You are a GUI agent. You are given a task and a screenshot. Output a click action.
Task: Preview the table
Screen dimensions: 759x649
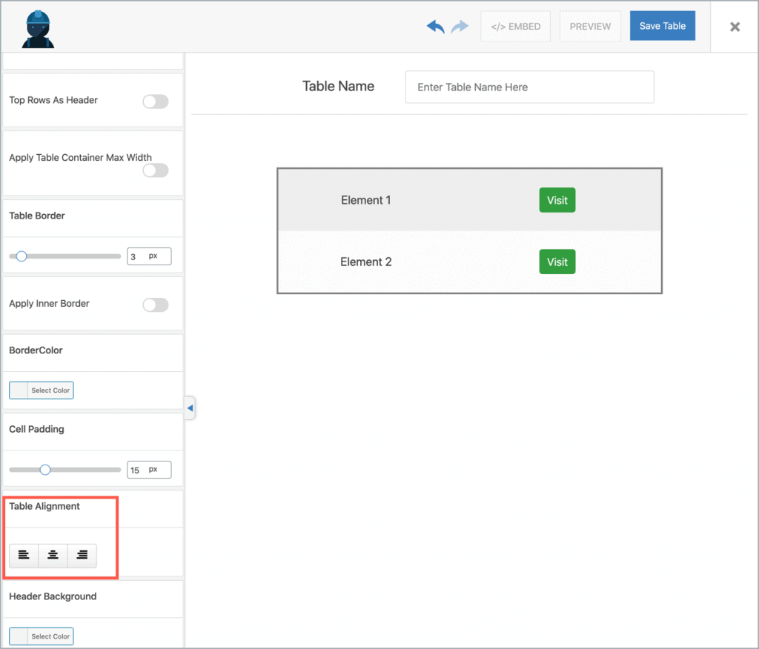[x=590, y=26]
